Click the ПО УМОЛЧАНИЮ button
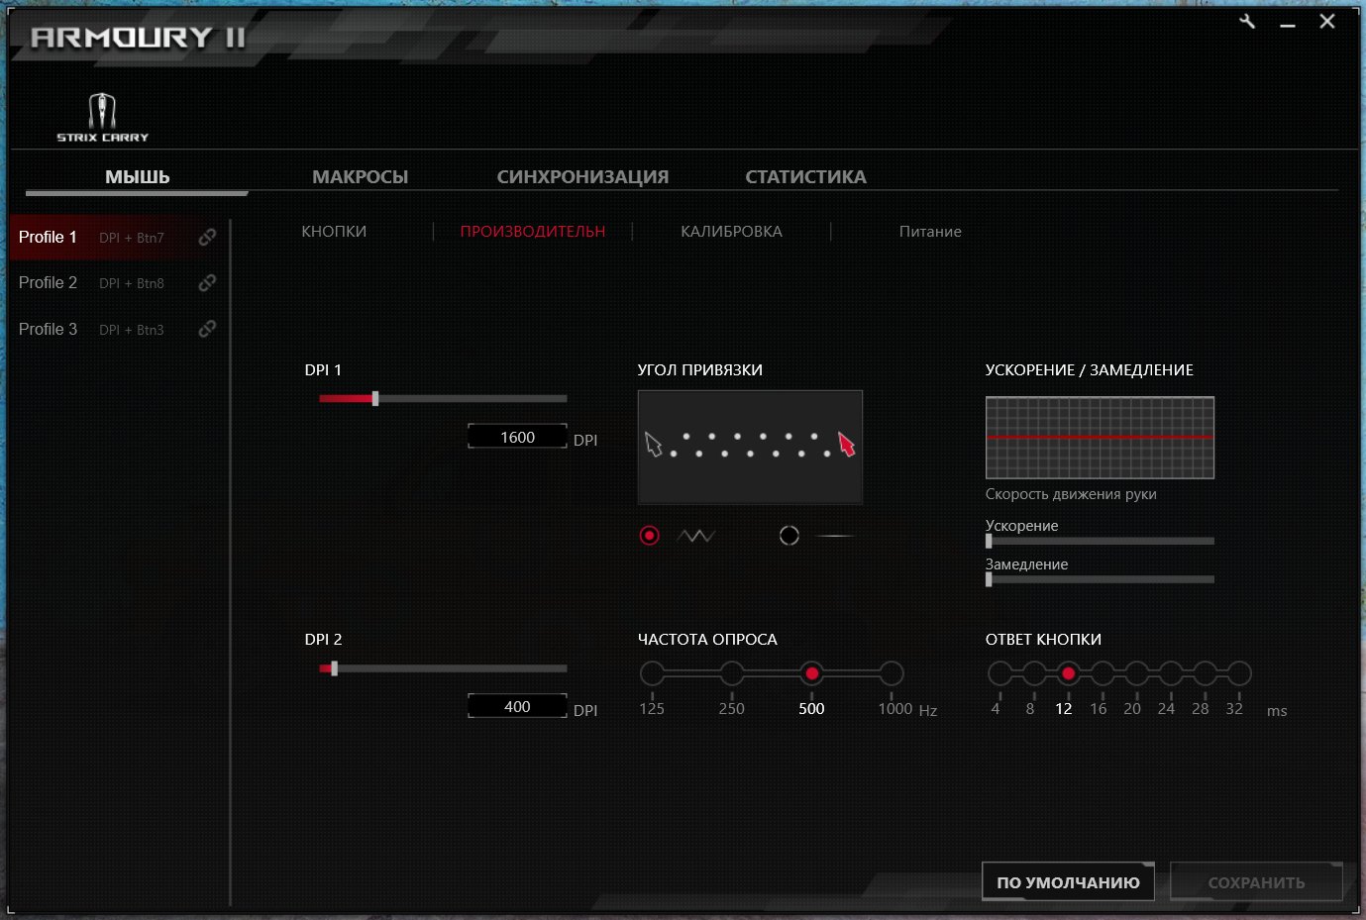1366x920 pixels. pyautogui.click(x=1068, y=882)
